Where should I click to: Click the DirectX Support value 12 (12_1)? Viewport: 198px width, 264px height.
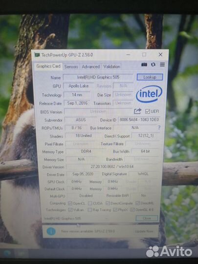(x=146, y=135)
